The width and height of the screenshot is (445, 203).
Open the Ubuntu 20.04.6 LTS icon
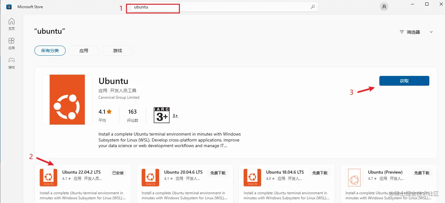pyautogui.click(x=150, y=177)
